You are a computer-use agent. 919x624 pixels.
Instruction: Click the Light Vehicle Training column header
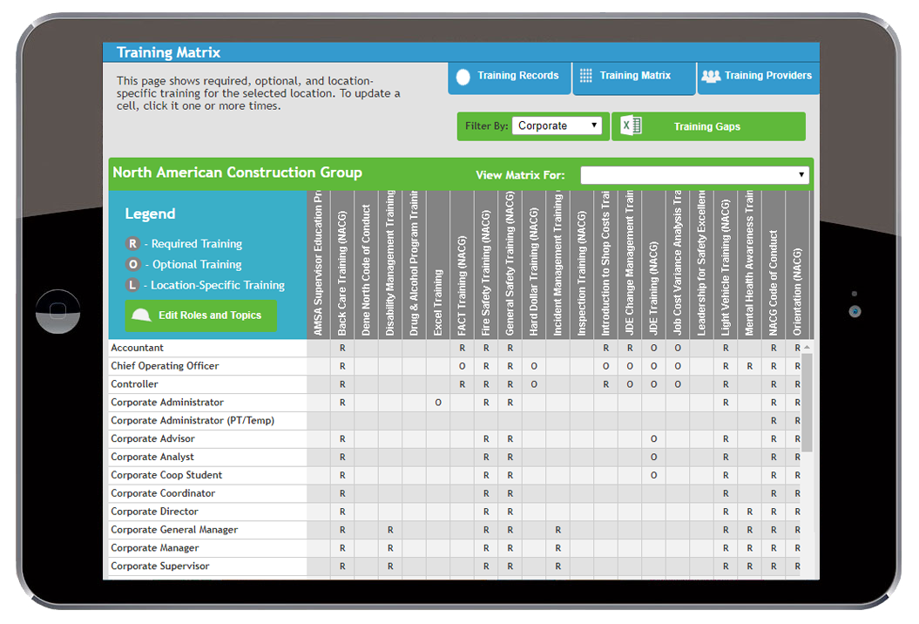click(726, 264)
